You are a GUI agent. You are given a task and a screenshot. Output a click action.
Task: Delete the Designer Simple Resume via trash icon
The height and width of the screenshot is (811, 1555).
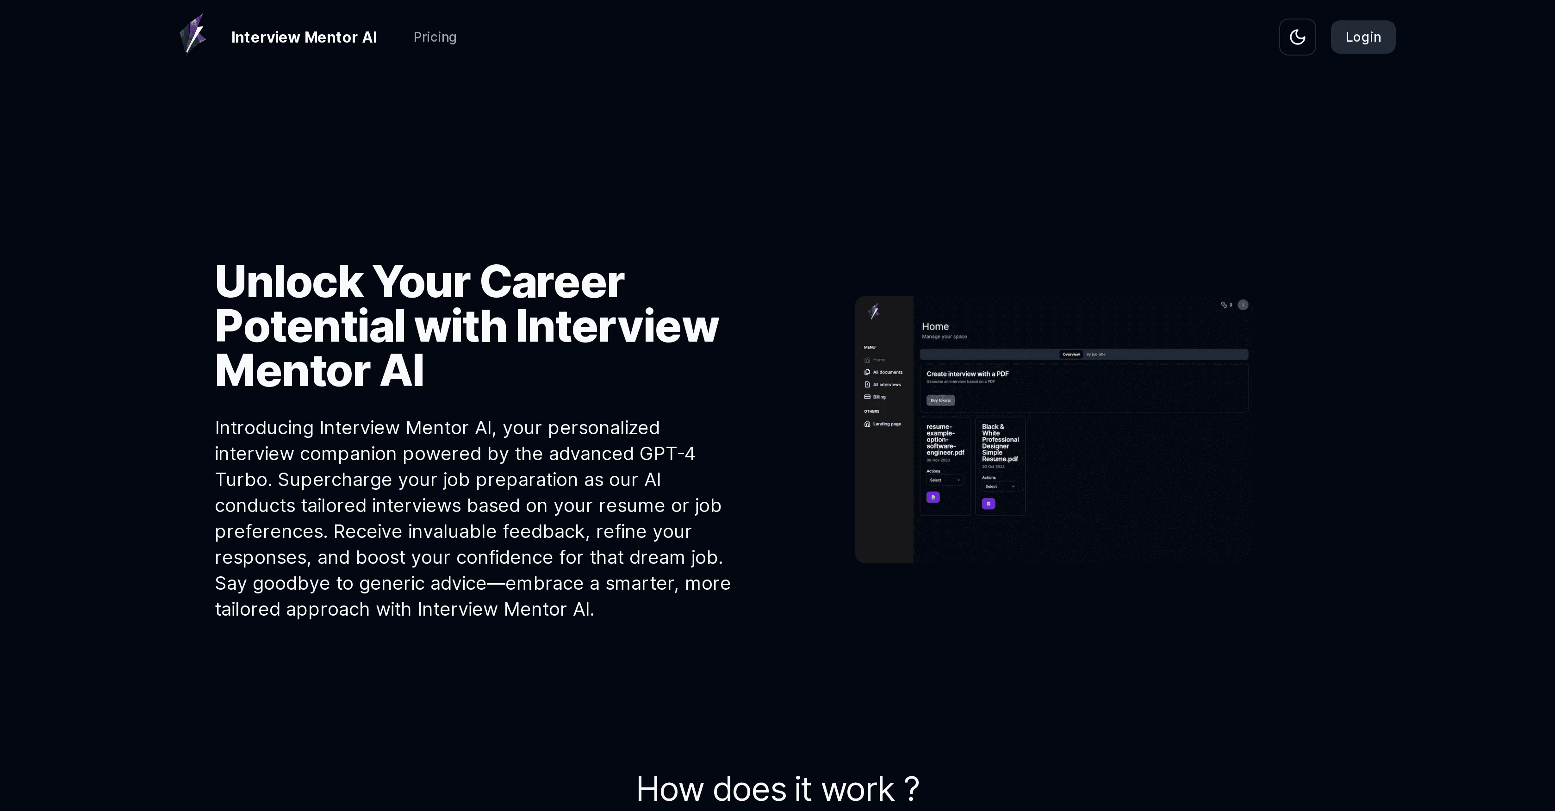[x=988, y=504]
